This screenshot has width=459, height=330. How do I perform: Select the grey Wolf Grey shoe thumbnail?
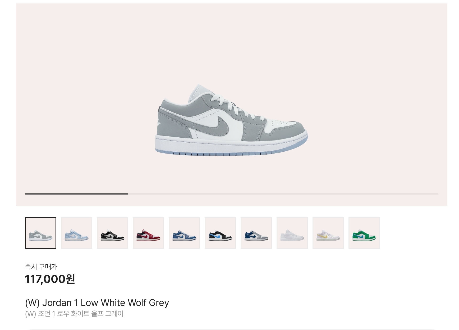coord(40,233)
